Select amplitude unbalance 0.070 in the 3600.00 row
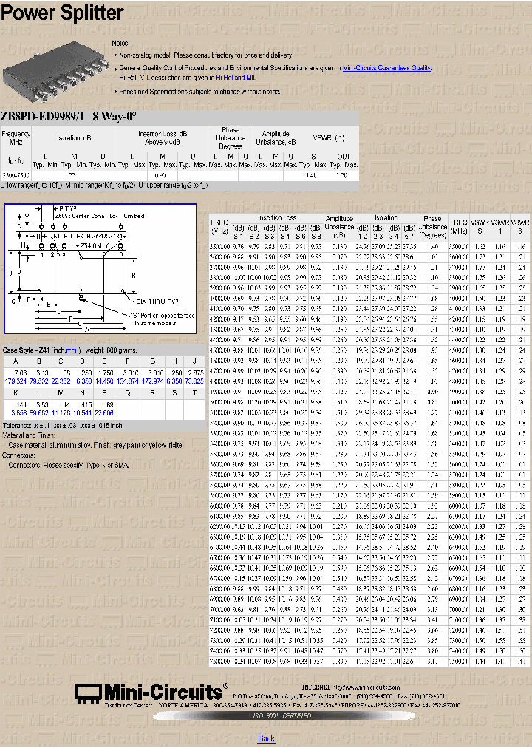This screenshot has height=748, width=532. [x=339, y=257]
